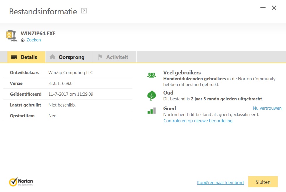Screen dimensions: 286x192
Task: Click the target icon beside Zoeken
Action: point(23,40)
